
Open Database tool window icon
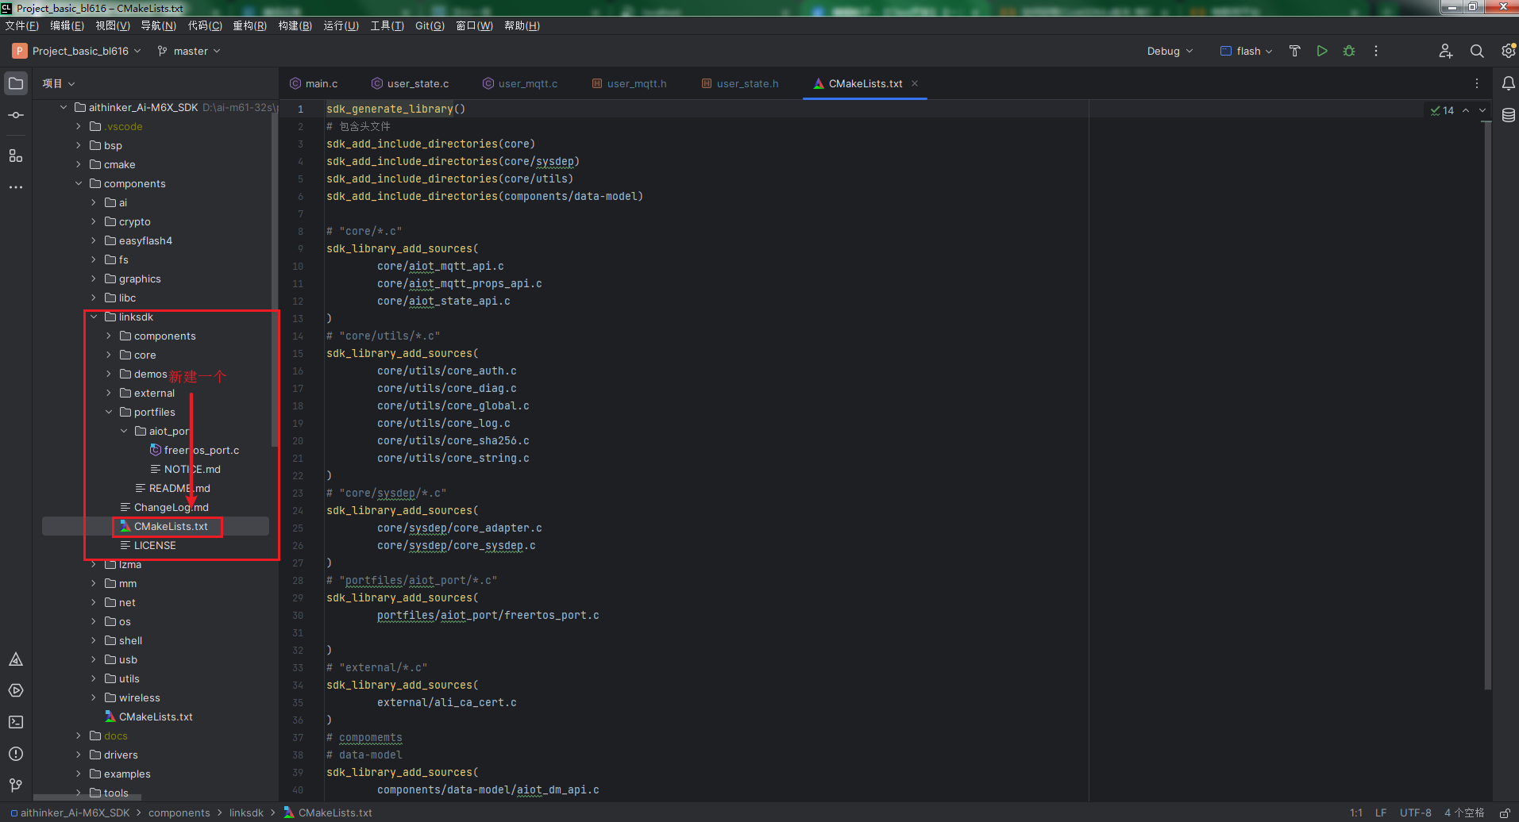[1509, 115]
